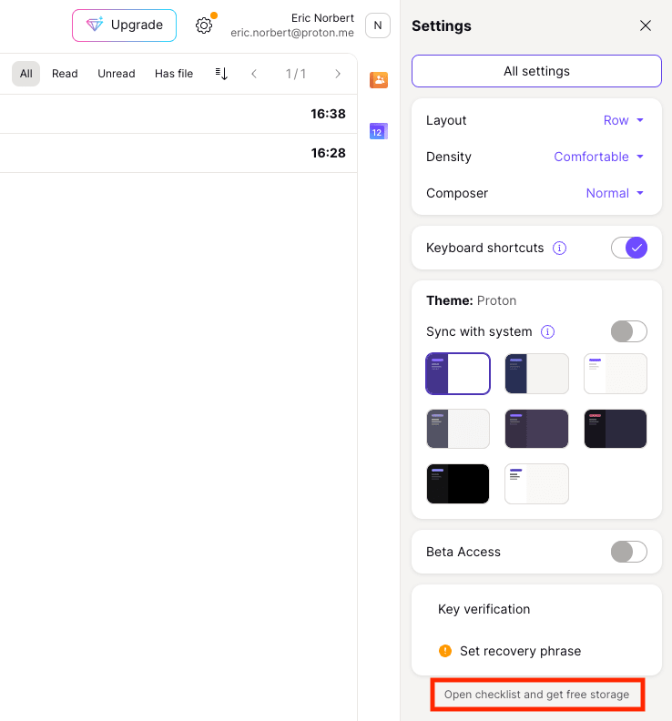This screenshot has height=721, width=672.
Task: Go to next page arrow
Action: (338, 74)
